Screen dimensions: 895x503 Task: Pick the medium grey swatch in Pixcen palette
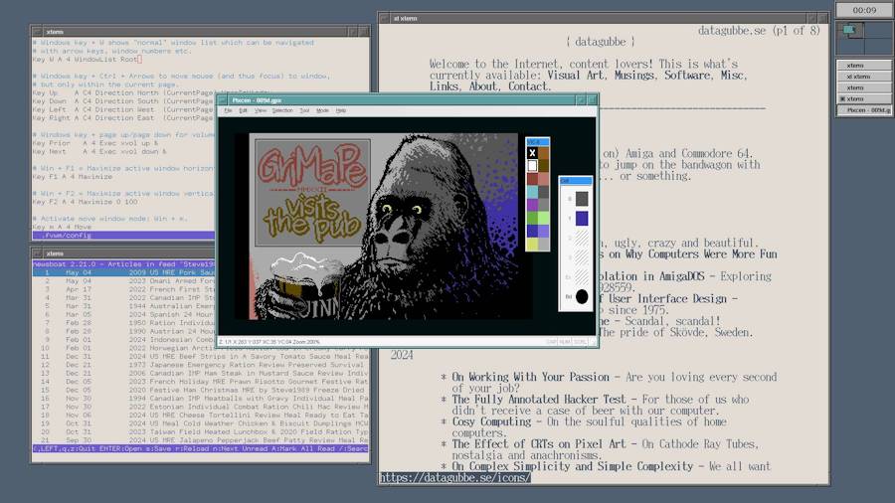point(543,205)
